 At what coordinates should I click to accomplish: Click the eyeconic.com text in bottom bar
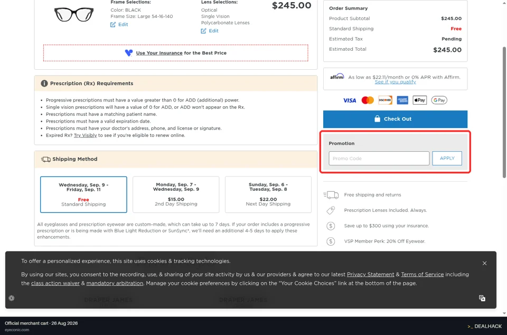[17, 330]
